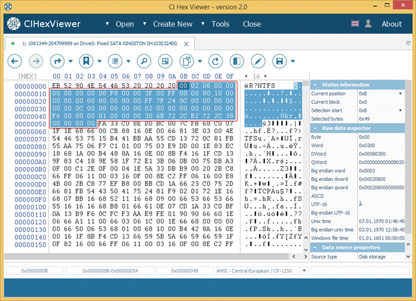Toggle the side panel layout icon
Image resolution: width=416 pixels, height=301 pixels.
[x=237, y=61]
